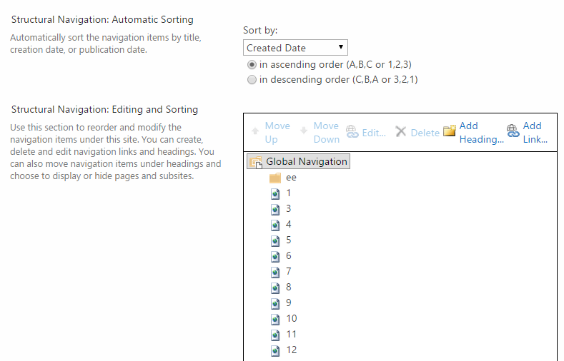Select Global Navigation tree node
This screenshot has width=564, height=361.
298,161
